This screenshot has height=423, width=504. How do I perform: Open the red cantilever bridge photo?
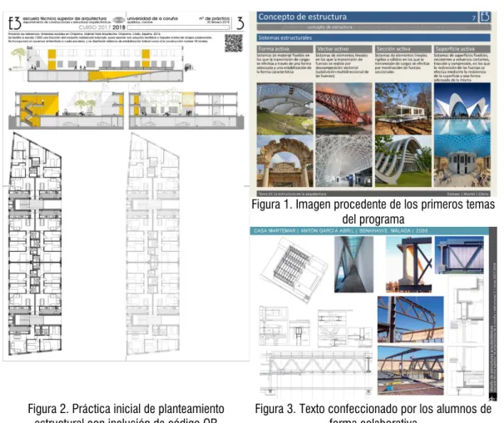coord(343,109)
